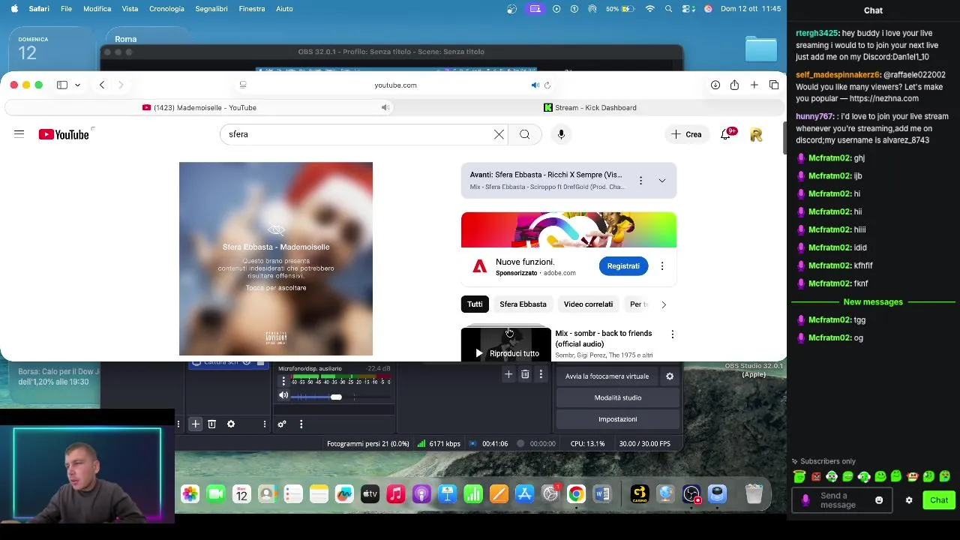Click the youtube.com address bar
The width and height of the screenshot is (960, 540).
[x=395, y=85]
